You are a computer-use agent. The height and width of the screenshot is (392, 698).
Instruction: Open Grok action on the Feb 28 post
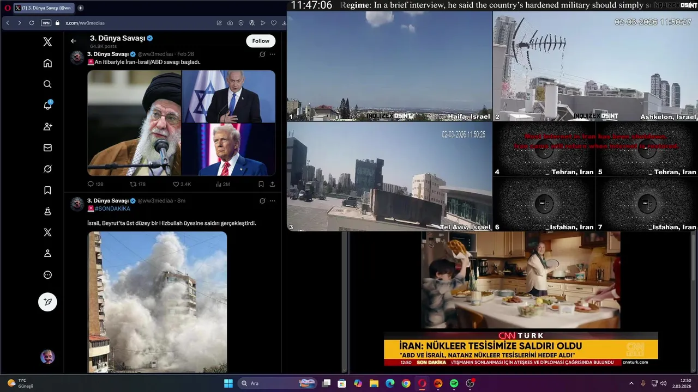click(262, 54)
